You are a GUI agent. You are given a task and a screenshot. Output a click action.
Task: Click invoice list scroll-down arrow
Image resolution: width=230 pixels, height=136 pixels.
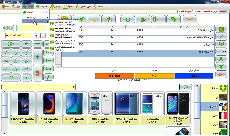[58, 66]
